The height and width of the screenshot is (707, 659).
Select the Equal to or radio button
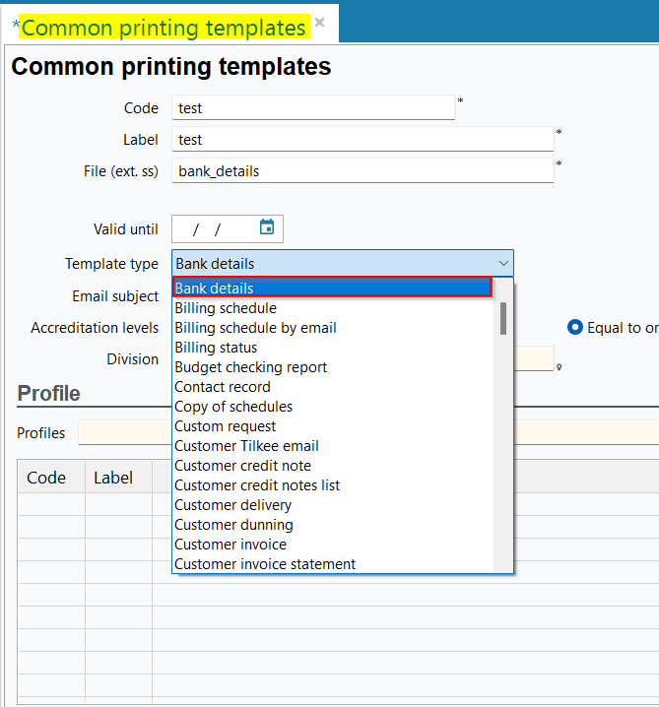[574, 328]
